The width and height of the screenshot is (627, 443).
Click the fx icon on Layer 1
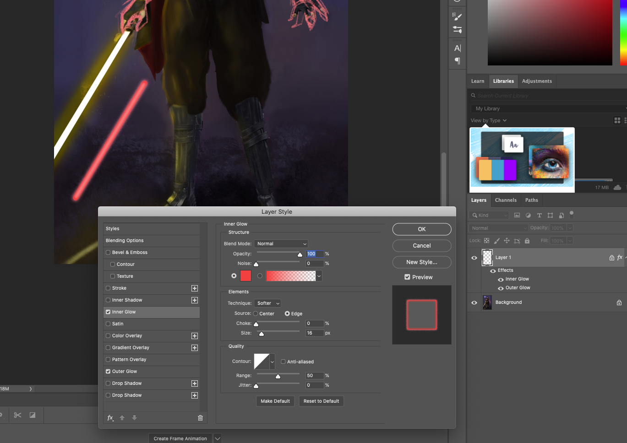(620, 258)
